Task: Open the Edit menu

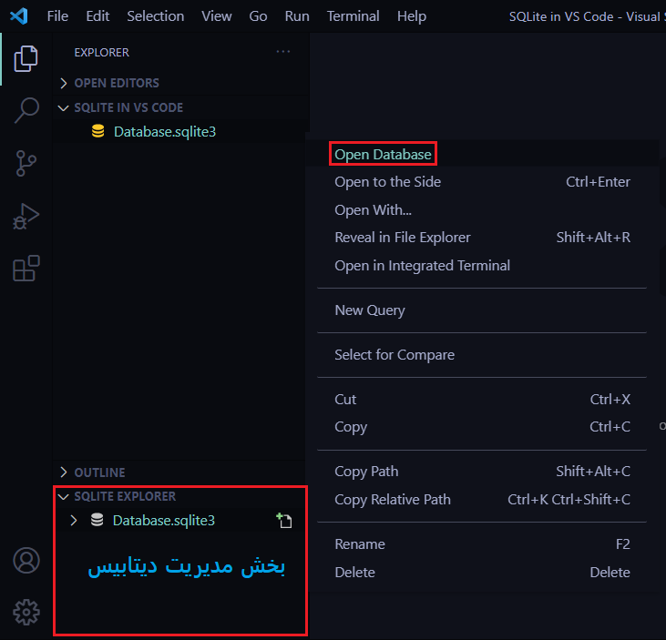Action: pyautogui.click(x=97, y=16)
